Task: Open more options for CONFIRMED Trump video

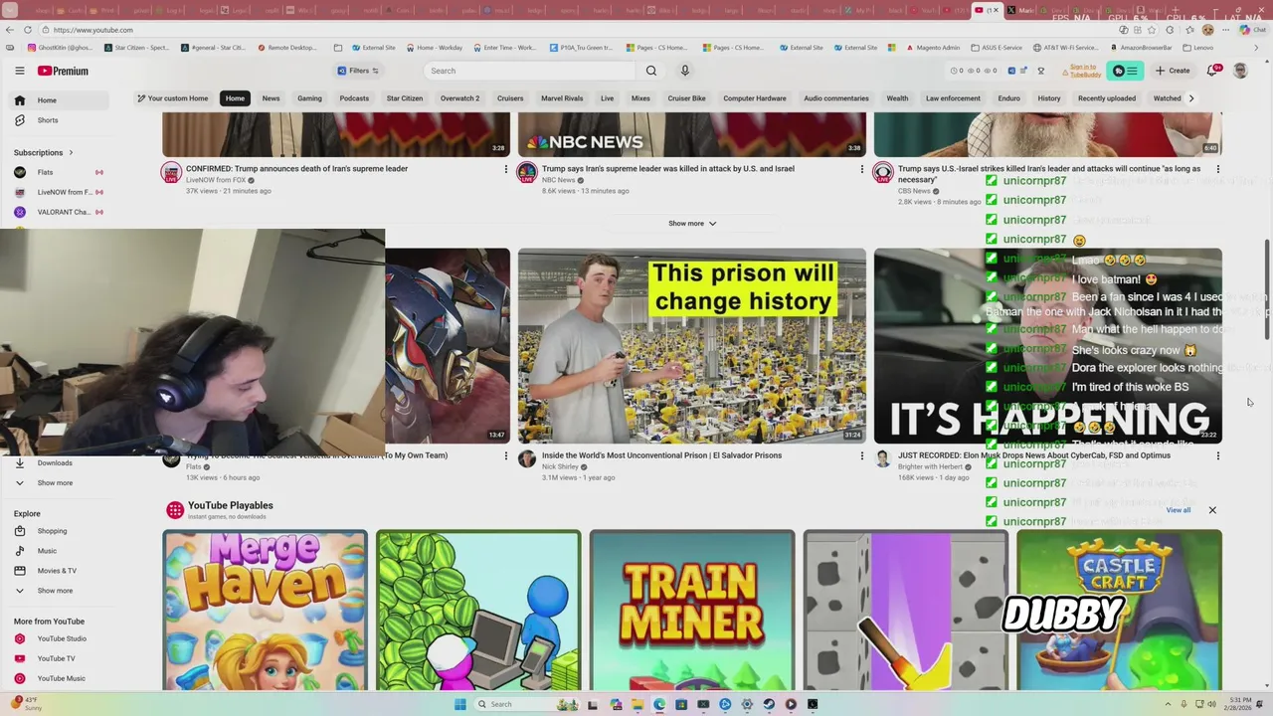Action: tap(505, 169)
